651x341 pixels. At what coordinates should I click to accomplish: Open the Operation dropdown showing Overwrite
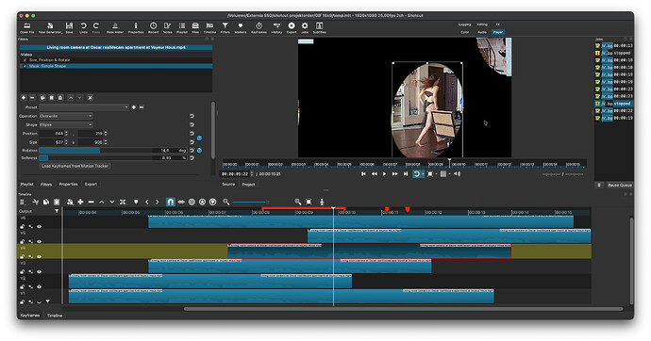point(66,117)
